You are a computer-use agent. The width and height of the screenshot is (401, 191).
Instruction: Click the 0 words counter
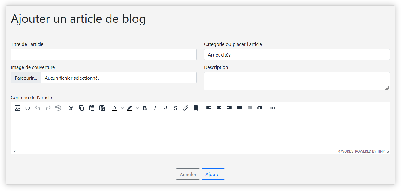pyautogui.click(x=346, y=151)
